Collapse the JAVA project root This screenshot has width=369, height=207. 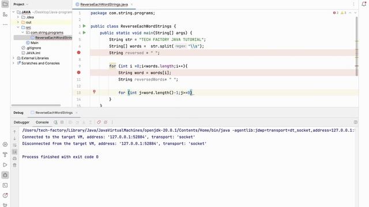point(13,12)
